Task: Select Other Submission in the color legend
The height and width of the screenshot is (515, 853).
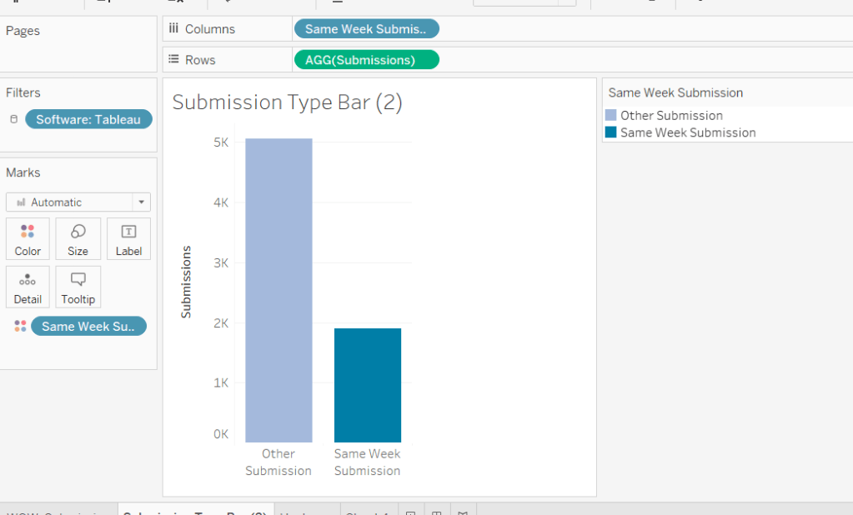Action: click(671, 116)
